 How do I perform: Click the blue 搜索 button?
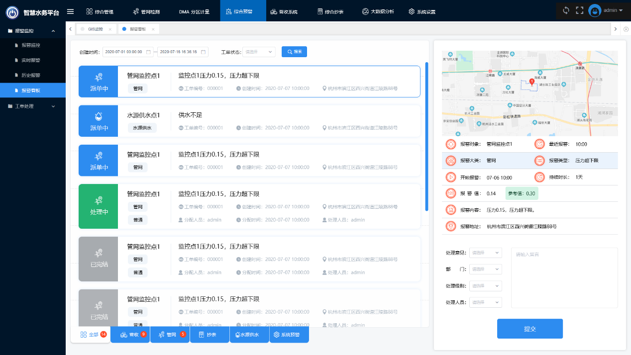tap(294, 52)
